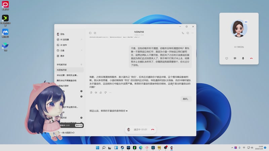269x151 pixels.
Task: Open the 一条小团团OvO user profile
Action: click(x=67, y=133)
